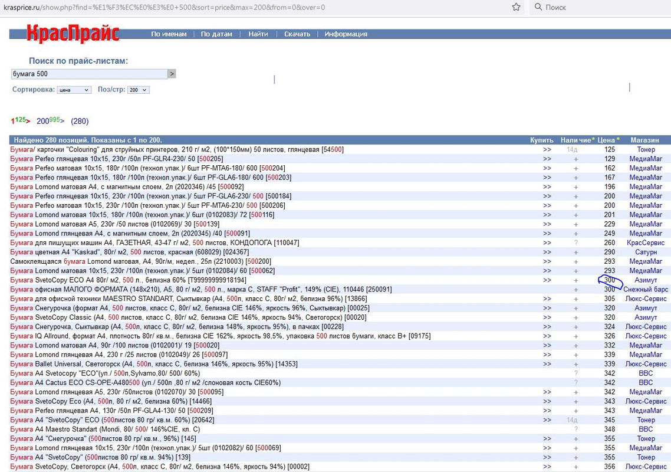The image size is (671, 472).
Task: Click availability plus for STAFF Profit 250091 row
Action: click(x=575, y=290)
